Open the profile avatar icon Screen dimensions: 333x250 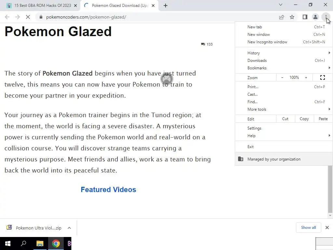tap(315, 17)
